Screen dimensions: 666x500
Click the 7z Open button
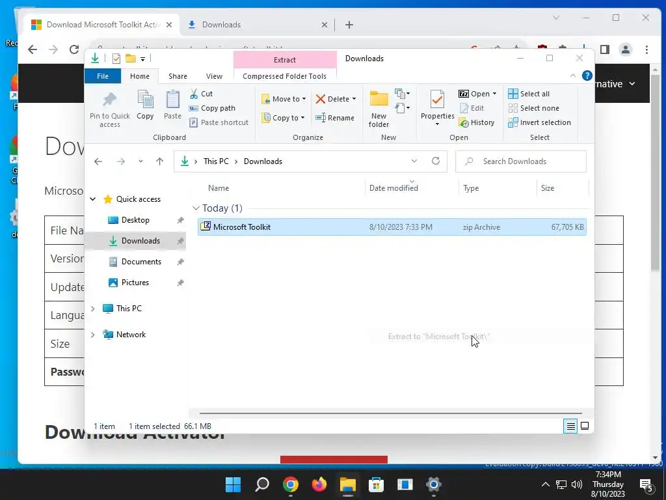click(474, 94)
